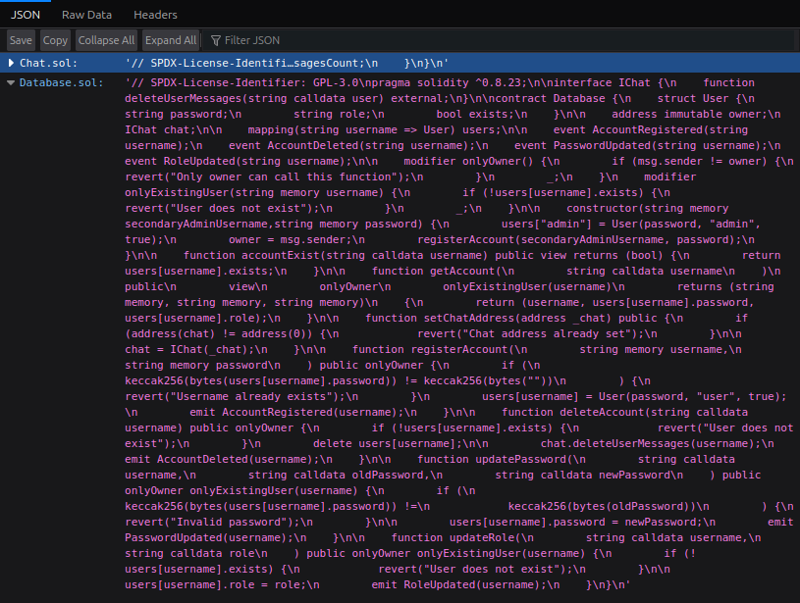Select the JSON tab
Screen dimensions: 800x603
[x=26, y=15]
